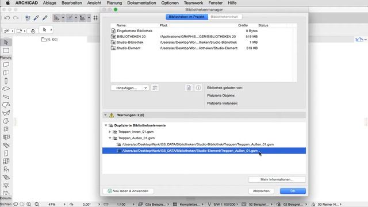The height and width of the screenshot is (207, 368).
Task: Click the Name: column header
Action: pyautogui.click(x=121, y=25)
